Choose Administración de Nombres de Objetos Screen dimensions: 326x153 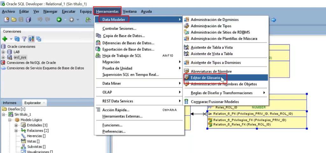225,84
